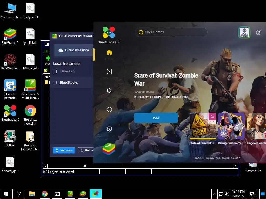The height and width of the screenshot is (199, 266).
Task: Open the puzzle piece icon in BlueStacks X sidebar
Action: 109,91
